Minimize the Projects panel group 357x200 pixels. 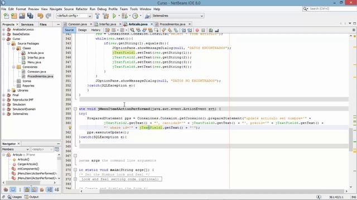(58, 24)
